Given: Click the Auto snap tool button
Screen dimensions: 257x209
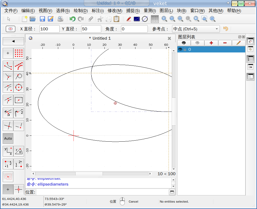Looking at the screenshot, I should (x=8, y=138).
